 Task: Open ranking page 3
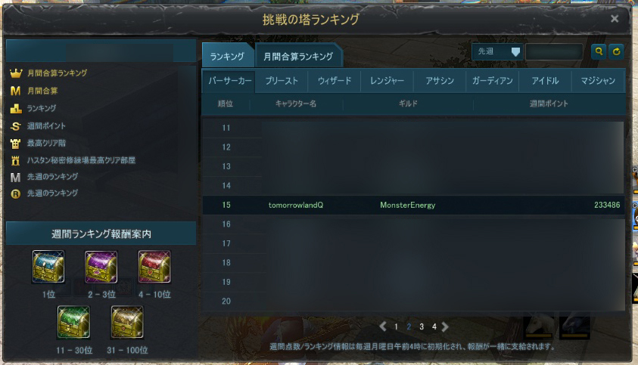[x=422, y=326]
